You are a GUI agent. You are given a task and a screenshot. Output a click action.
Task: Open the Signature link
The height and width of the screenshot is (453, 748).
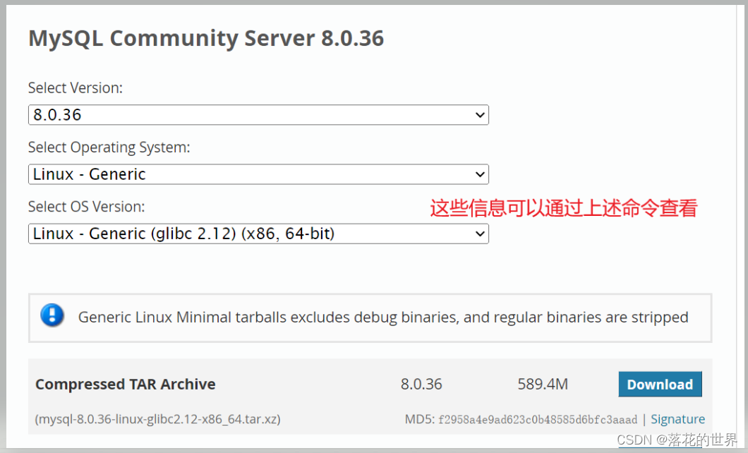(677, 419)
